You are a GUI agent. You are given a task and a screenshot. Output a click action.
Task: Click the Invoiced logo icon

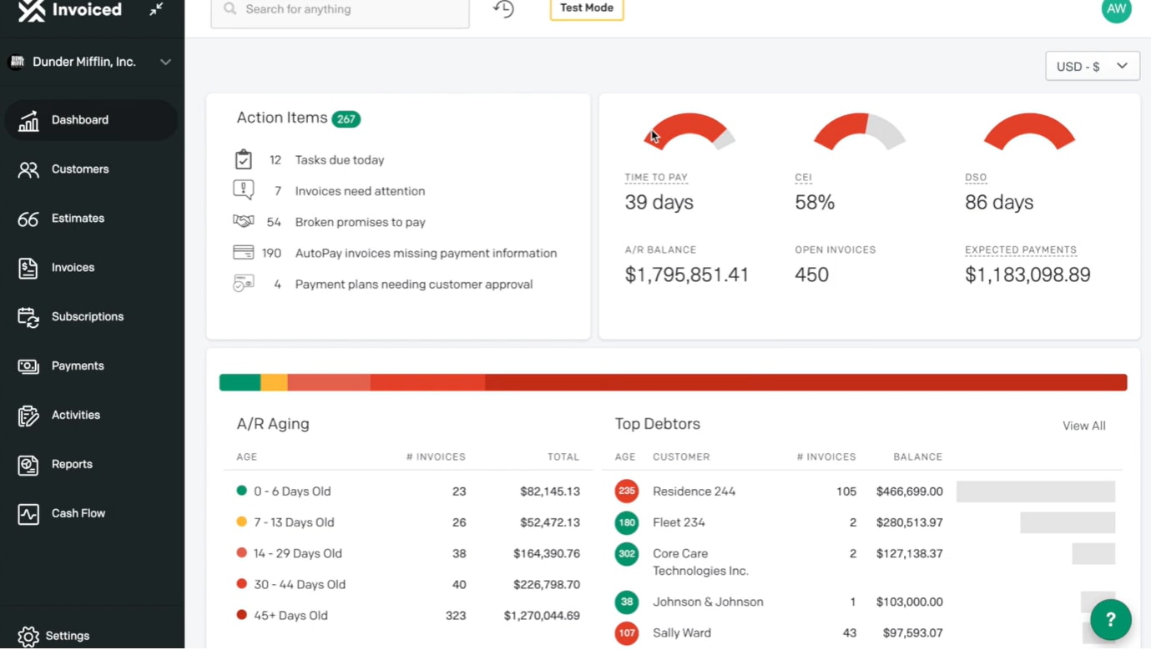click(x=31, y=11)
